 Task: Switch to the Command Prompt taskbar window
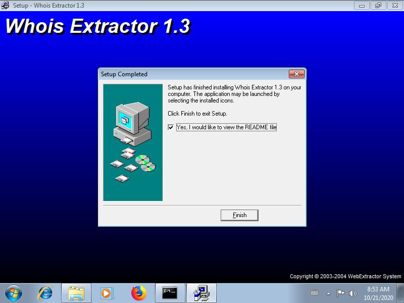tap(170, 293)
